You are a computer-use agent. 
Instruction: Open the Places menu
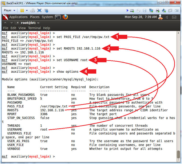pos(35,17)
